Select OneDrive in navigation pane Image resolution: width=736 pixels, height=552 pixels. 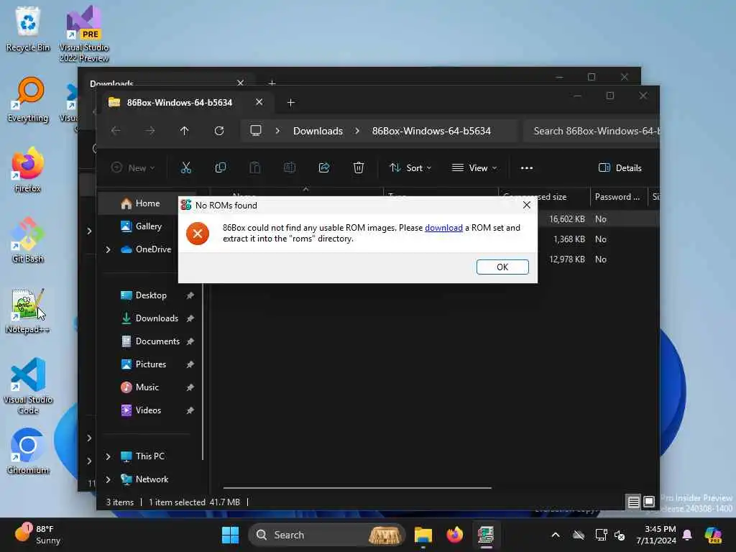coord(146,249)
